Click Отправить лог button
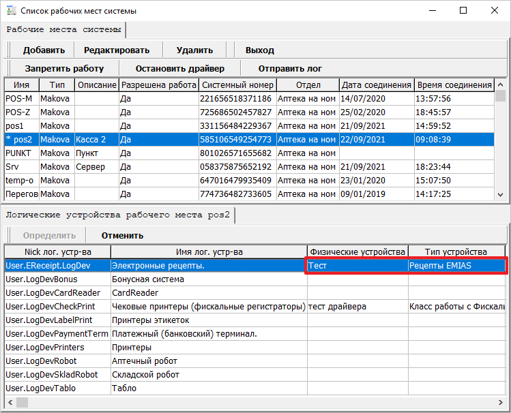The height and width of the screenshot is (413, 511). click(x=290, y=68)
